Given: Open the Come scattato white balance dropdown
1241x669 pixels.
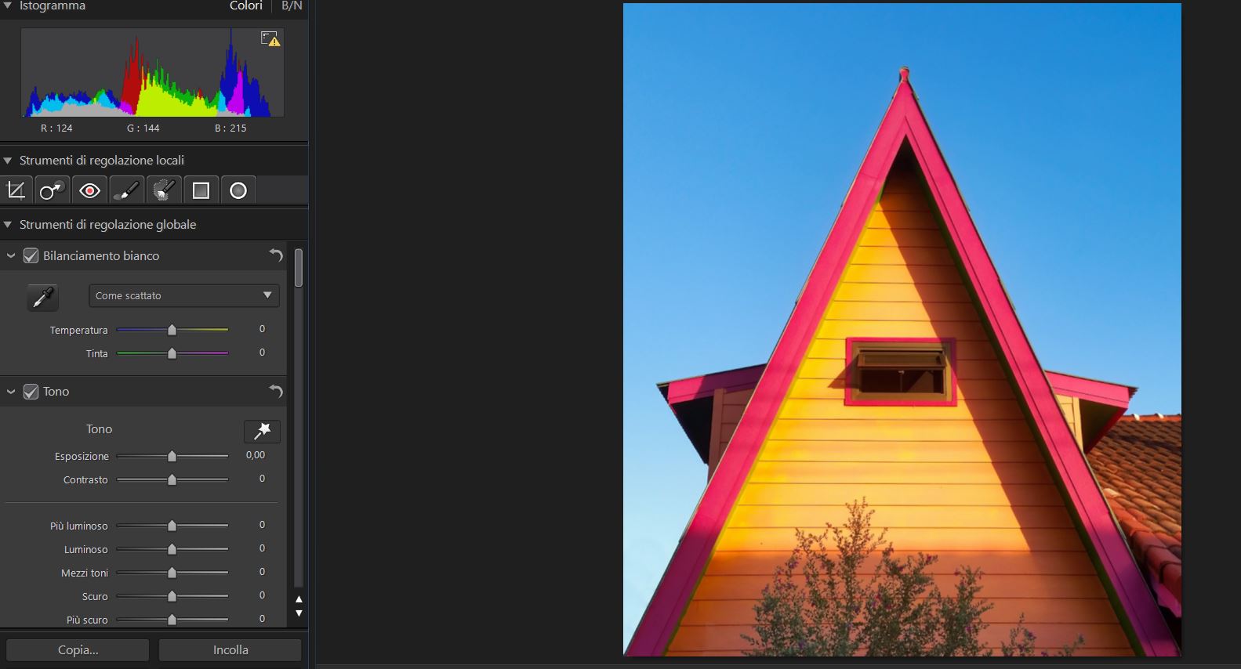Looking at the screenshot, I should click(183, 295).
